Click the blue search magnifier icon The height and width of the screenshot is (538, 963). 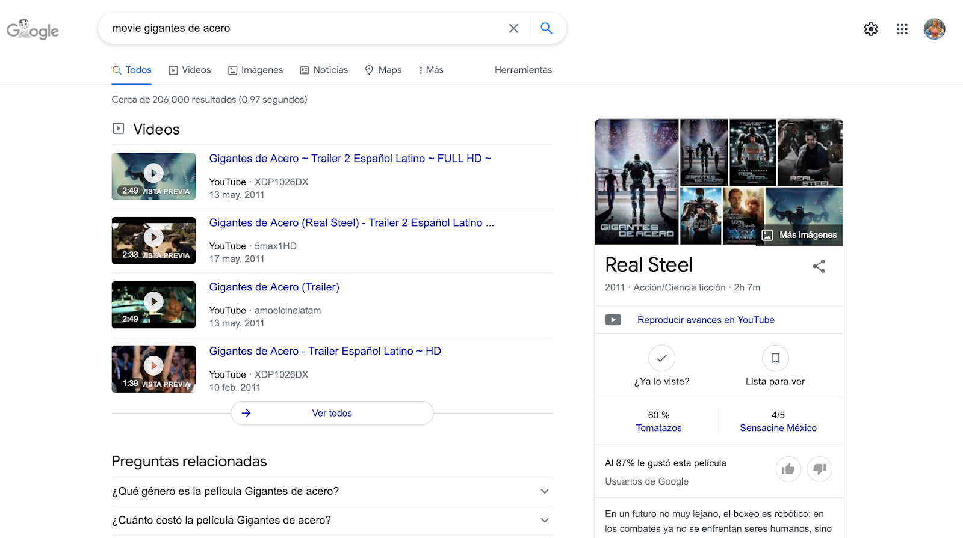tap(547, 28)
